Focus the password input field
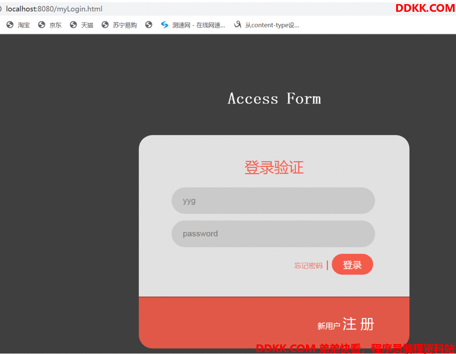The image size is (456, 354). coord(273,234)
